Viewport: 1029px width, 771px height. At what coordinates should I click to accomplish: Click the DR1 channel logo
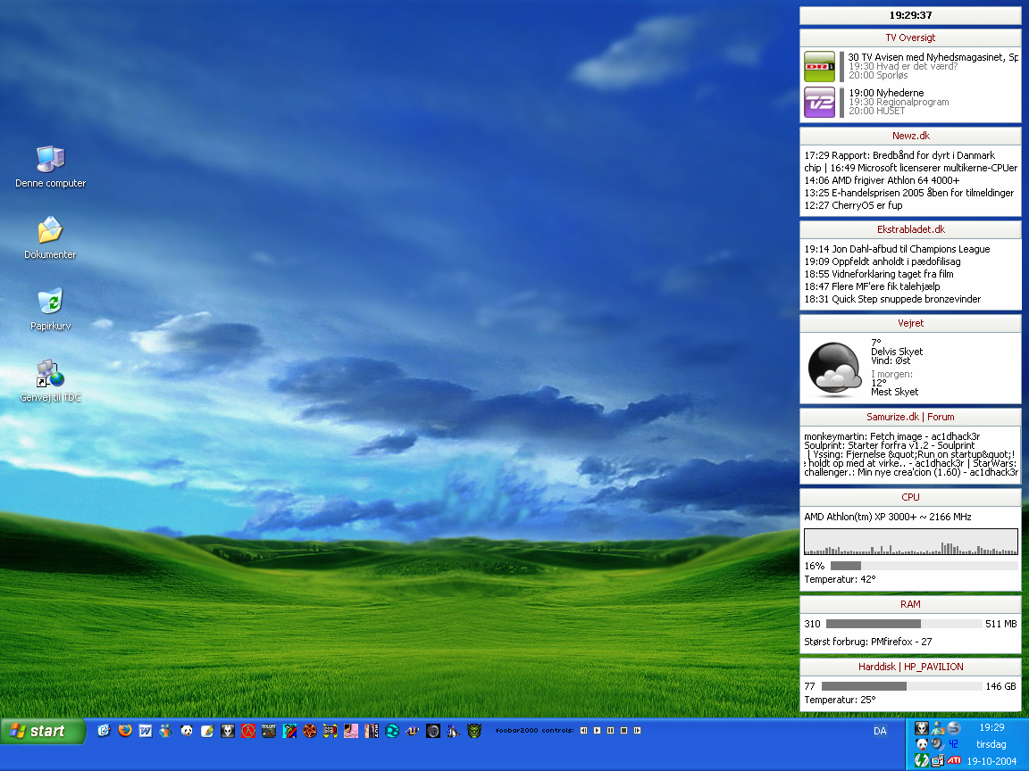tap(820, 66)
